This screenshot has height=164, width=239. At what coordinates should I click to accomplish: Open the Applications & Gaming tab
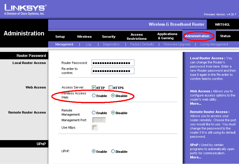click(x=167, y=36)
